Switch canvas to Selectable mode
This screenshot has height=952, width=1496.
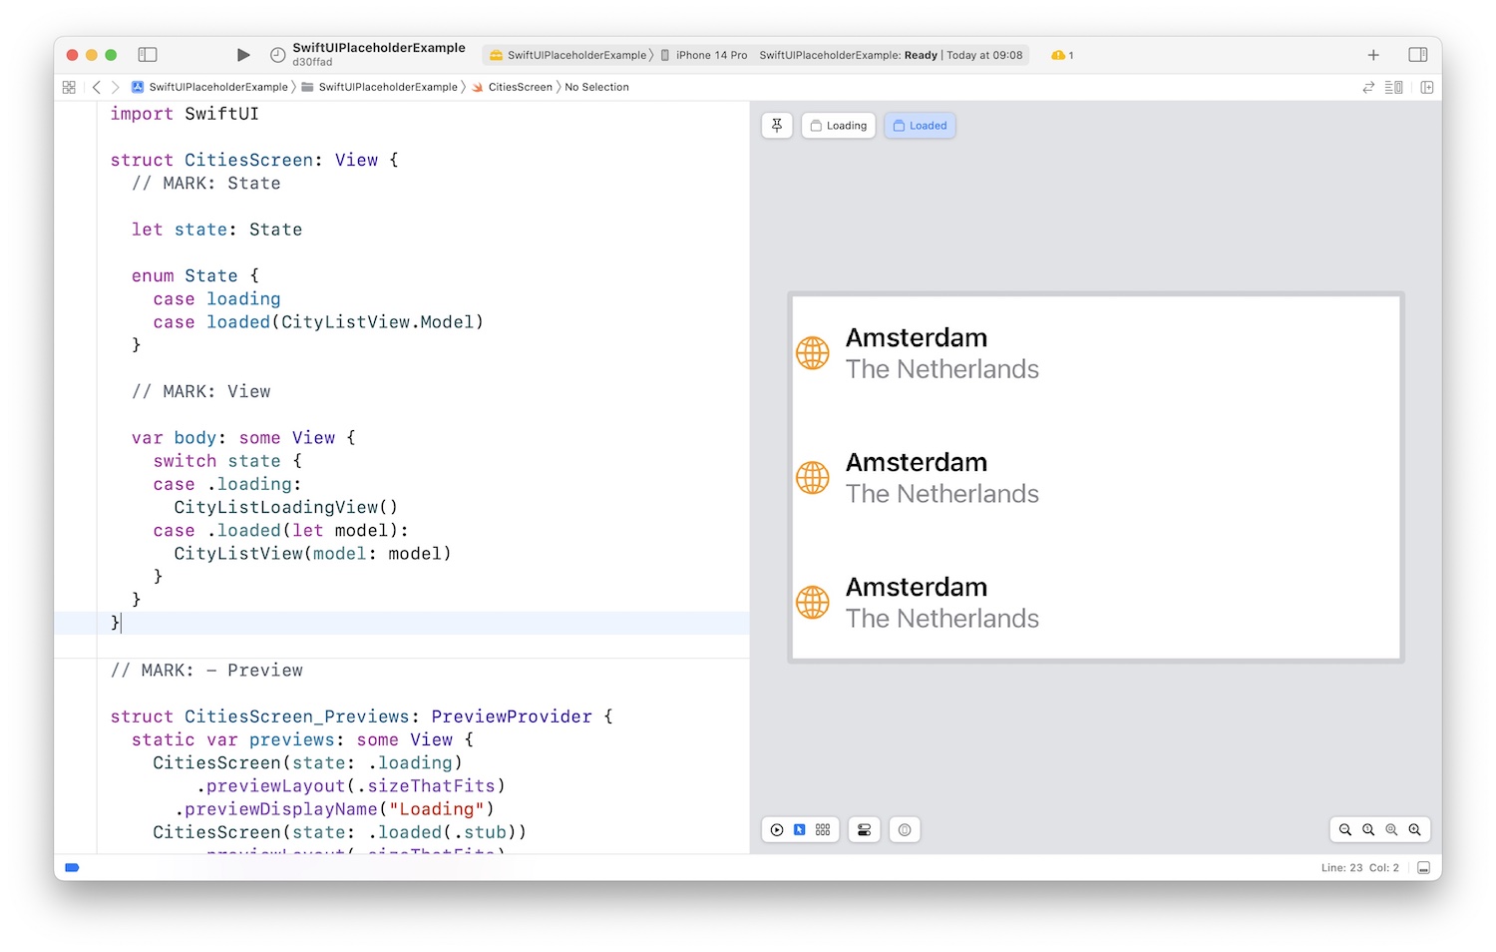pyautogui.click(x=800, y=830)
